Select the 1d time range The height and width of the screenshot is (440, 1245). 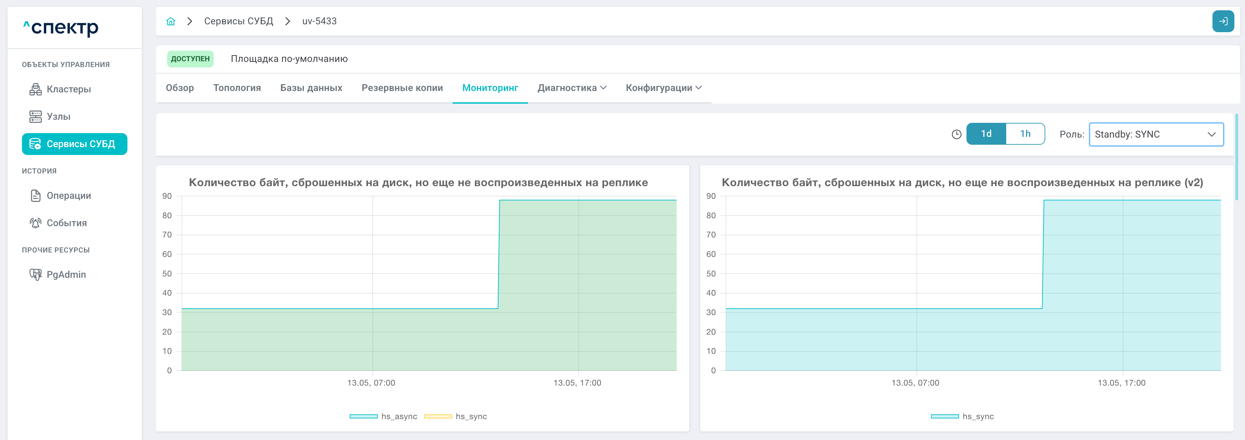(x=986, y=134)
